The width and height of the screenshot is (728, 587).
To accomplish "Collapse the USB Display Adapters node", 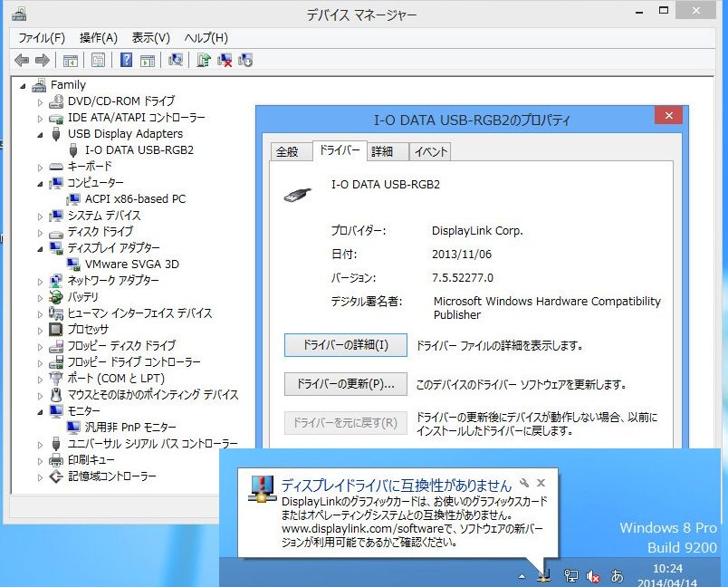I will pyautogui.click(x=40, y=134).
